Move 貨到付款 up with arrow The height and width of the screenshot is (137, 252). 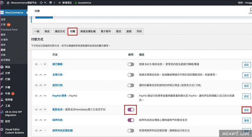click(x=41, y=85)
